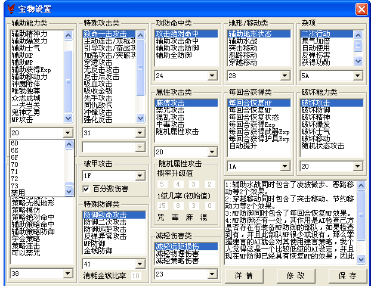
Task: Choose 禁咒攻击 in the 属性攻击类 list
Action: coord(173,110)
